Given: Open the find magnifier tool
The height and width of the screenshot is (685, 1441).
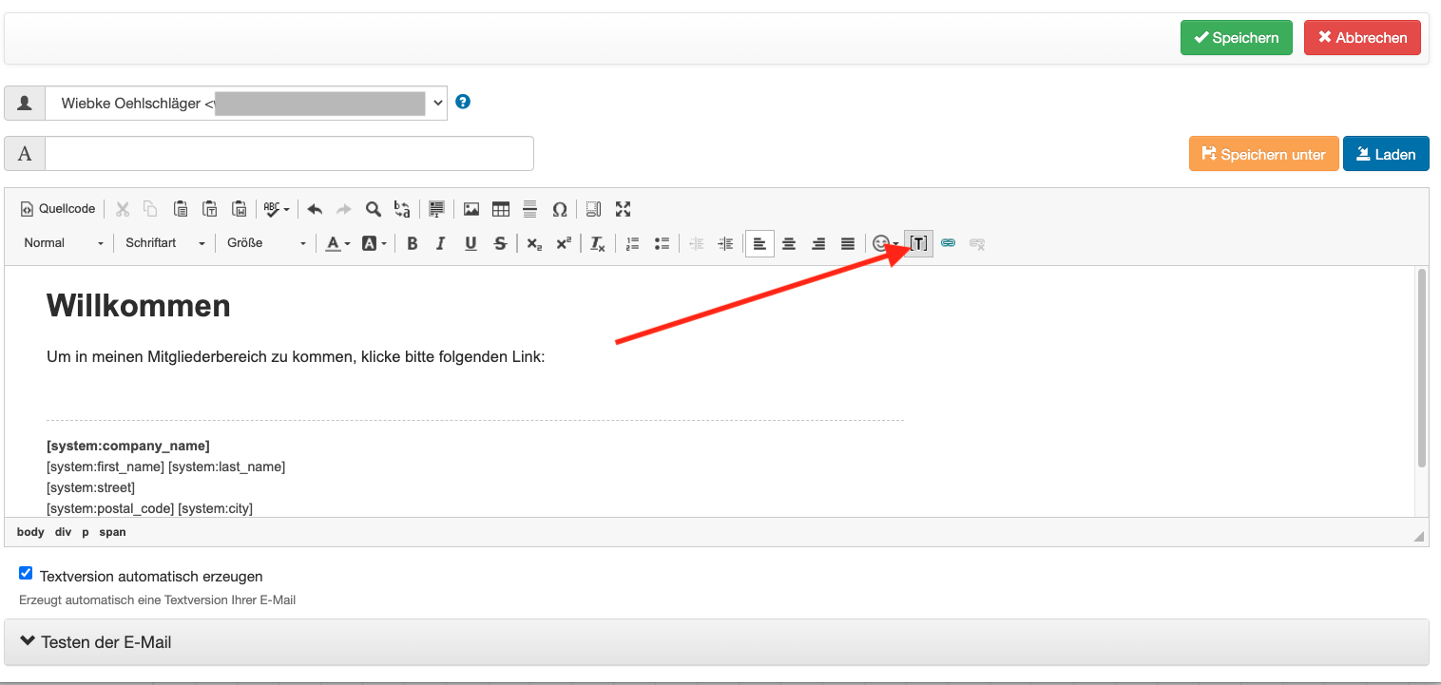Looking at the screenshot, I should click(374, 209).
